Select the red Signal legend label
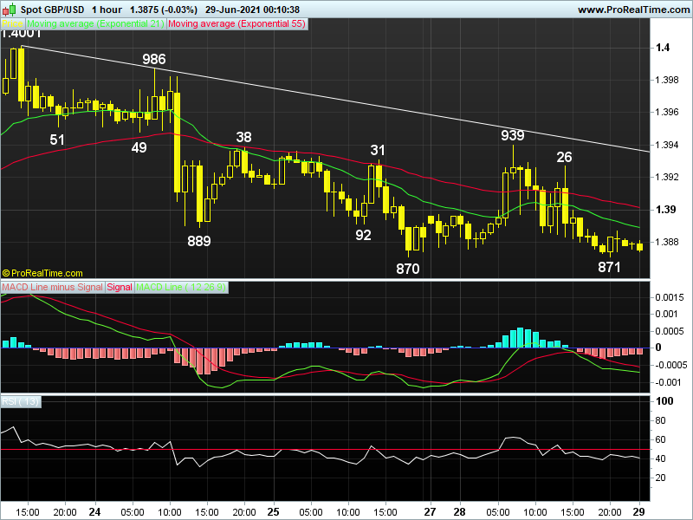The height and width of the screenshot is (520, 693). [120, 287]
